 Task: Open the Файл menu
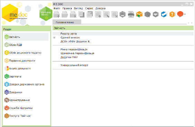point(57,8)
